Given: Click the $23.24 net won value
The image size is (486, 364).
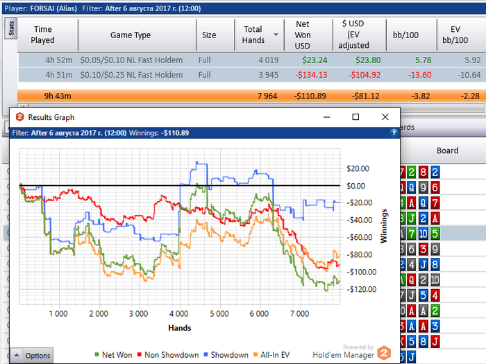Looking at the screenshot, I should coord(315,60).
